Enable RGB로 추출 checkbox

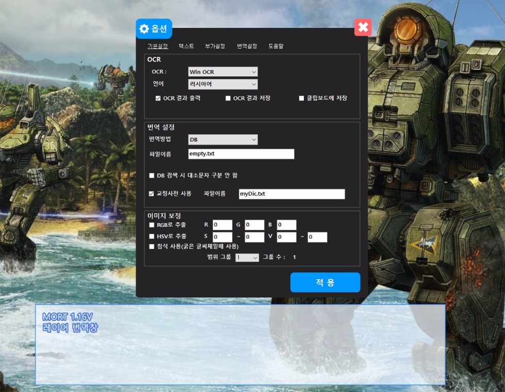click(152, 225)
